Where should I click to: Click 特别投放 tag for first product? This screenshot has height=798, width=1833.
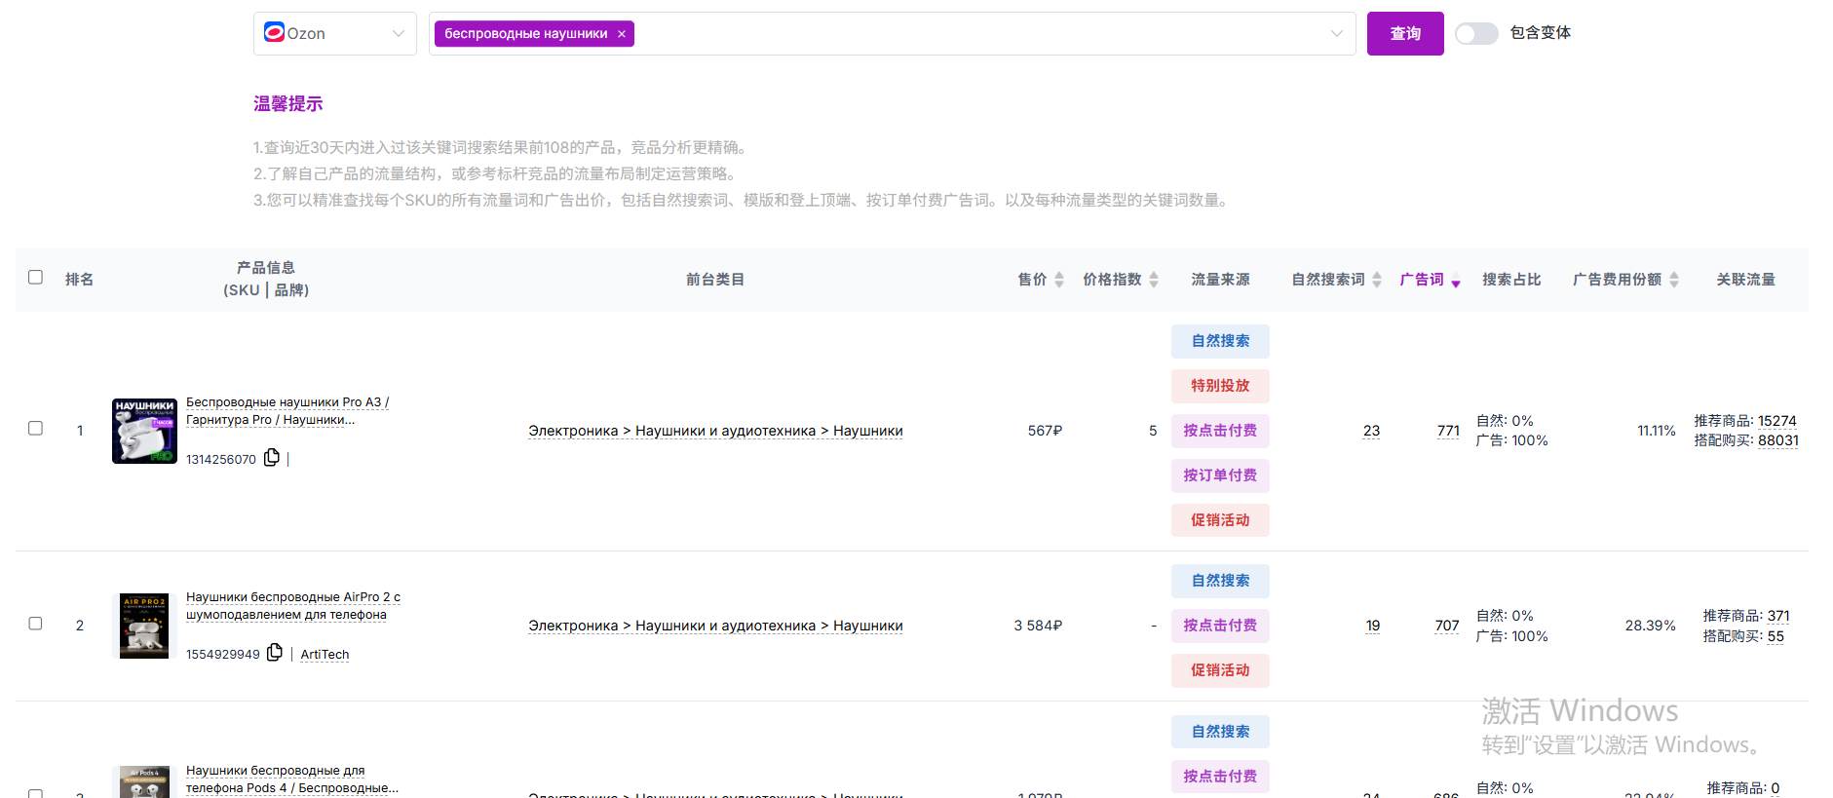point(1220,386)
